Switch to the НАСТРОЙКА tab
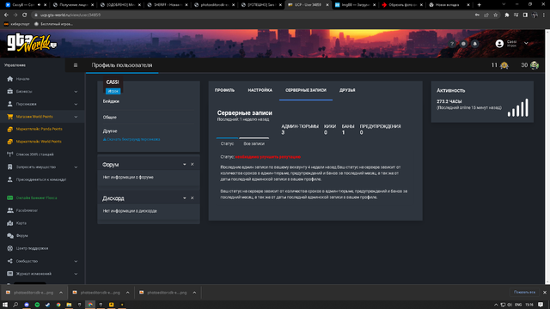The height and width of the screenshot is (309, 550). [x=260, y=90]
